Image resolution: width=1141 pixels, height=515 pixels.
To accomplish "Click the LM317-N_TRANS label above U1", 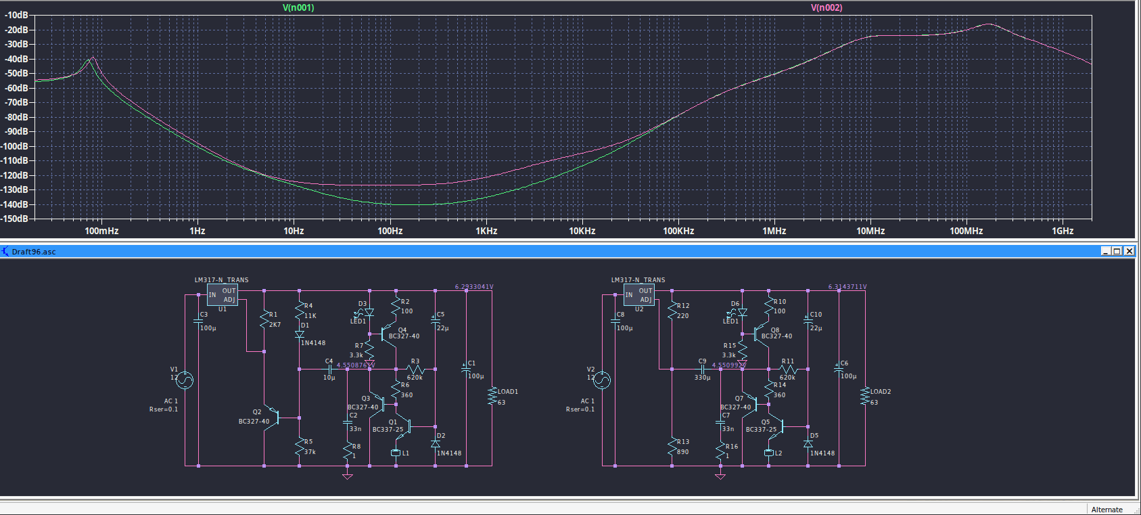I will (x=222, y=280).
